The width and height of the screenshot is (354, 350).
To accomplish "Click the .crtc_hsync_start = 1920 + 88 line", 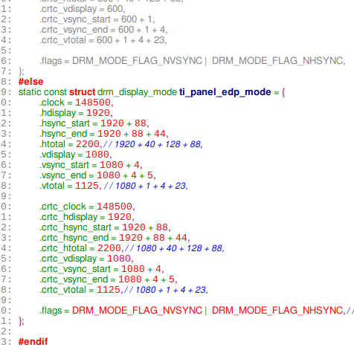I will [x=105, y=227].
